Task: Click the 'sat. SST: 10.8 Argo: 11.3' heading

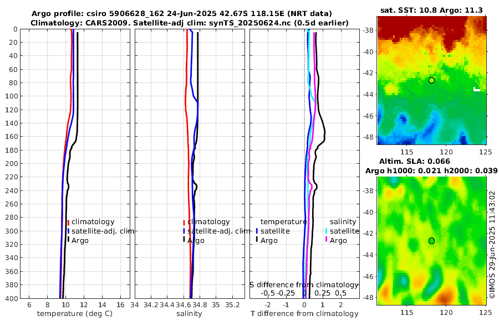Action: tap(431, 10)
